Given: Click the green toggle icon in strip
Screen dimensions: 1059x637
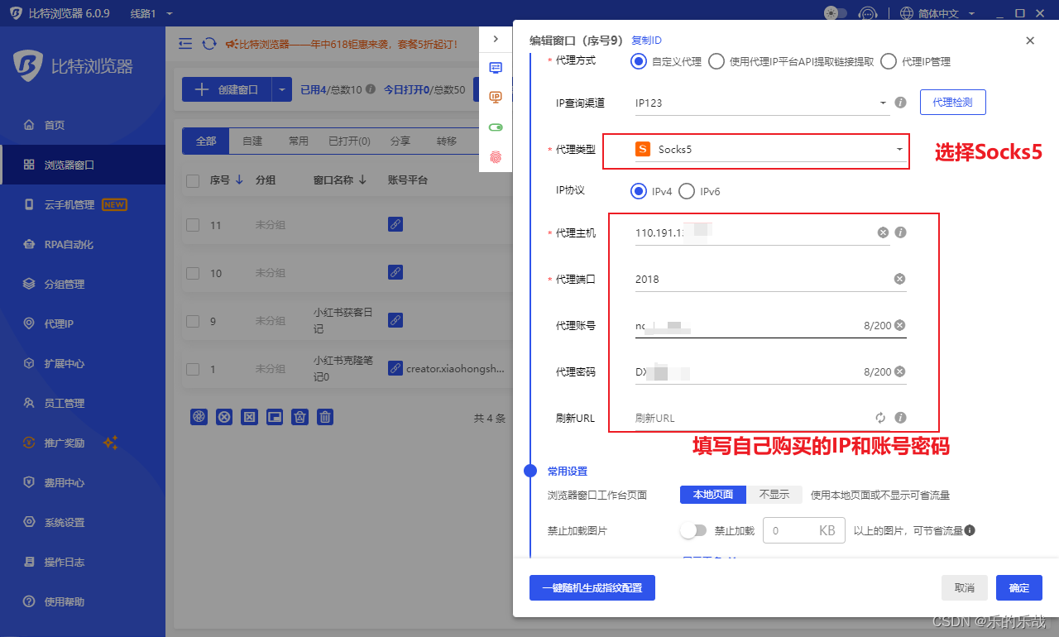Looking at the screenshot, I should 496,127.
